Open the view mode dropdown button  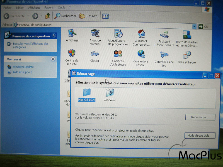[x=106, y=16]
